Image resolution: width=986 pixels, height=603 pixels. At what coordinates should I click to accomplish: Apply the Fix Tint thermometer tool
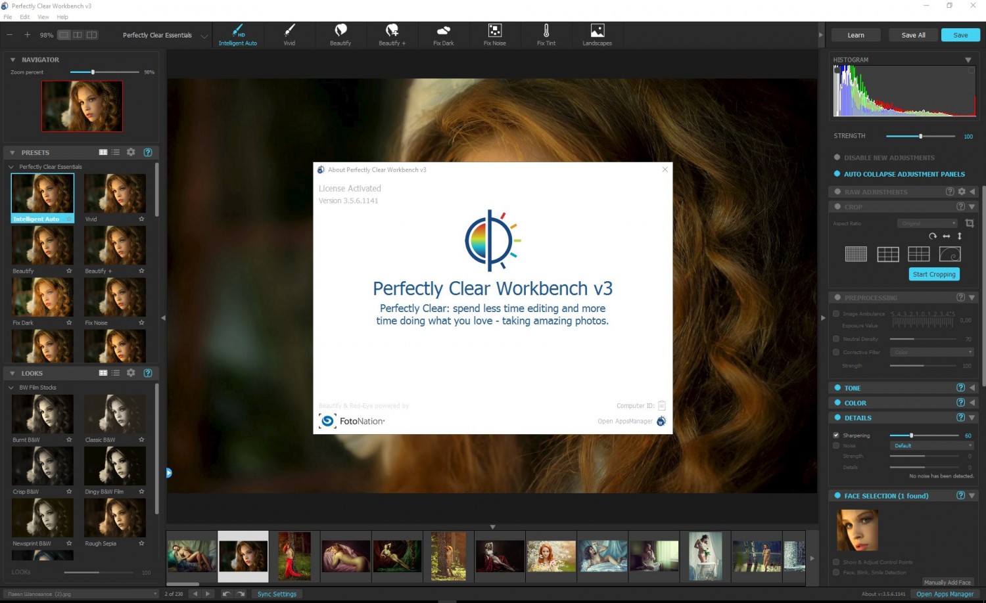coord(546,31)
